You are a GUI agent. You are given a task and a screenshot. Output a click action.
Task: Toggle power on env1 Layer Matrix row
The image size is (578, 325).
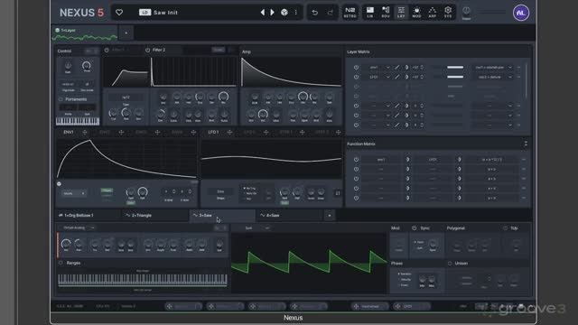point(356,68)
